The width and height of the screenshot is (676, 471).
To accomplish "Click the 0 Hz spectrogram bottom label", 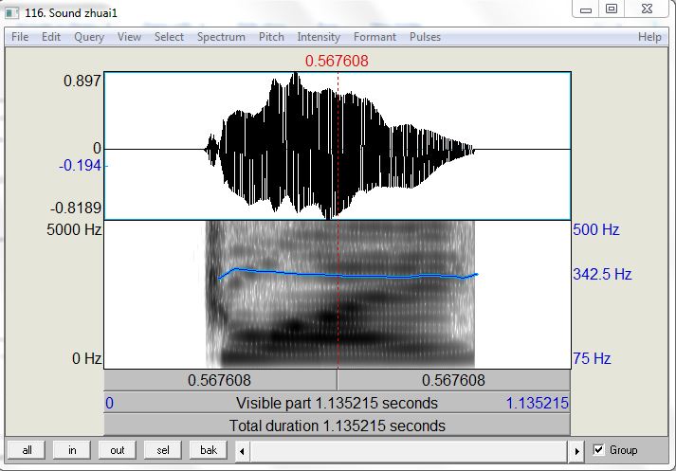I will (x=87, y=358).
